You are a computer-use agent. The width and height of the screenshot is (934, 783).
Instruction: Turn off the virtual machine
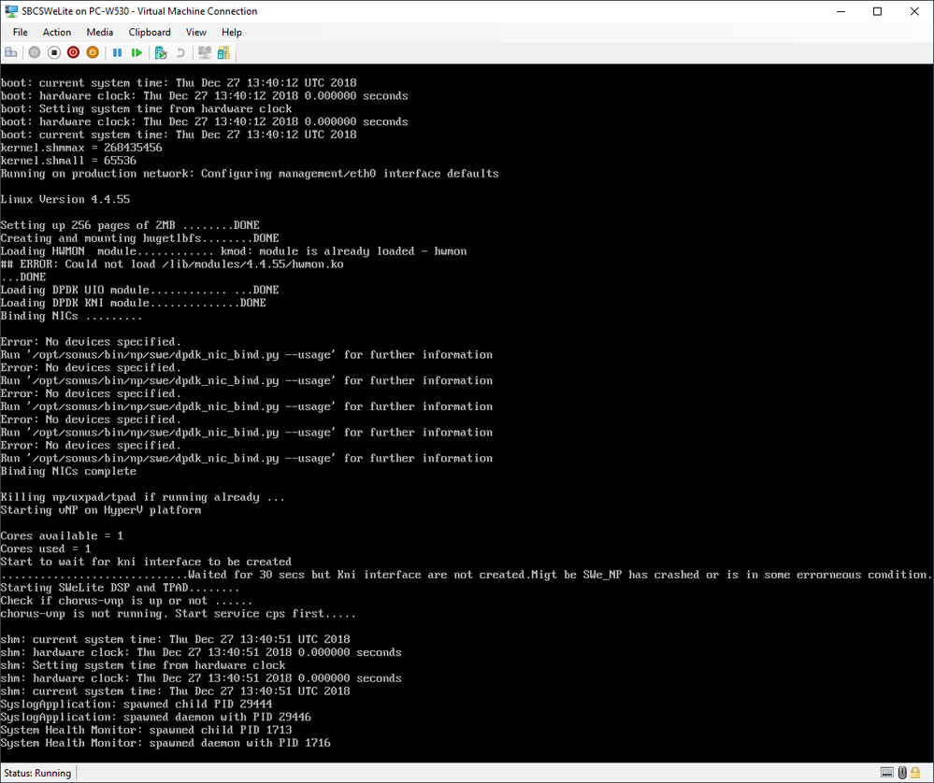click(54, 52)
